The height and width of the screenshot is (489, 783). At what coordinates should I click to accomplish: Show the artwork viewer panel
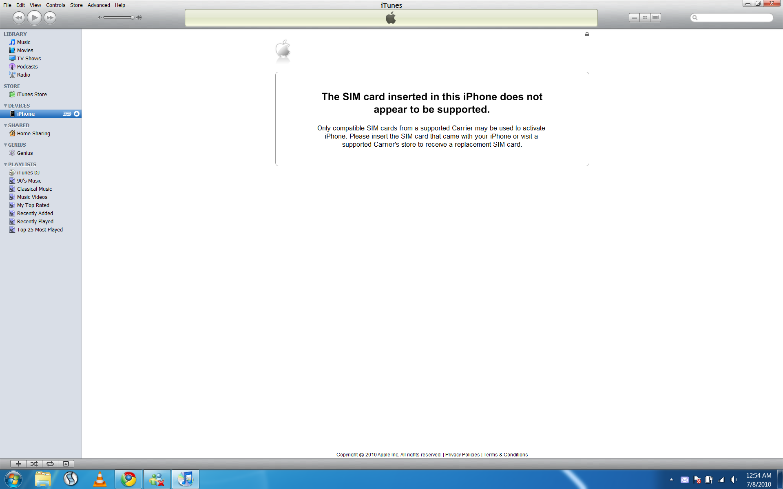[66, 464]
